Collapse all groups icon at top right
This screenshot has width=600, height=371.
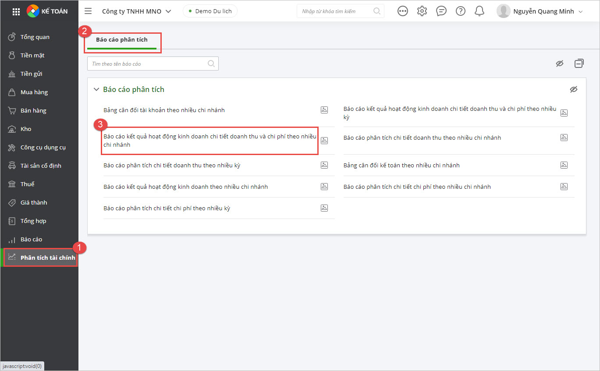coord(579,64)
